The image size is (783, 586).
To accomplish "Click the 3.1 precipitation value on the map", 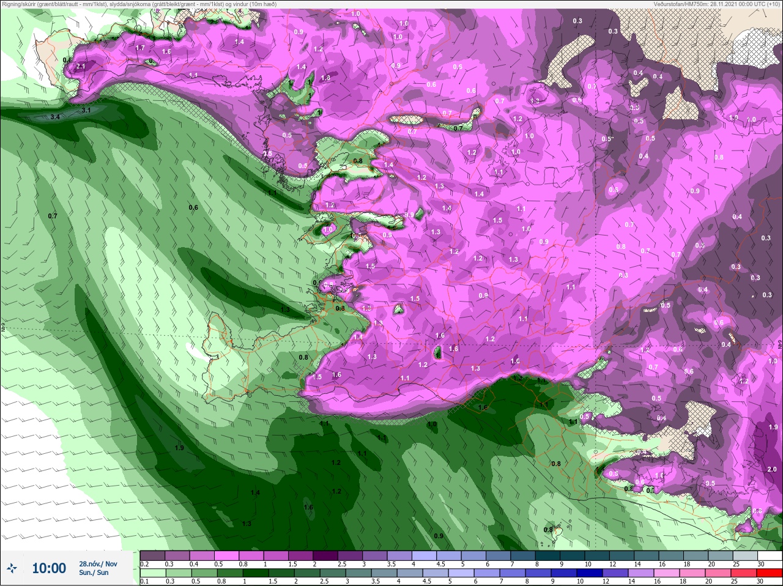I will (86, 110).
